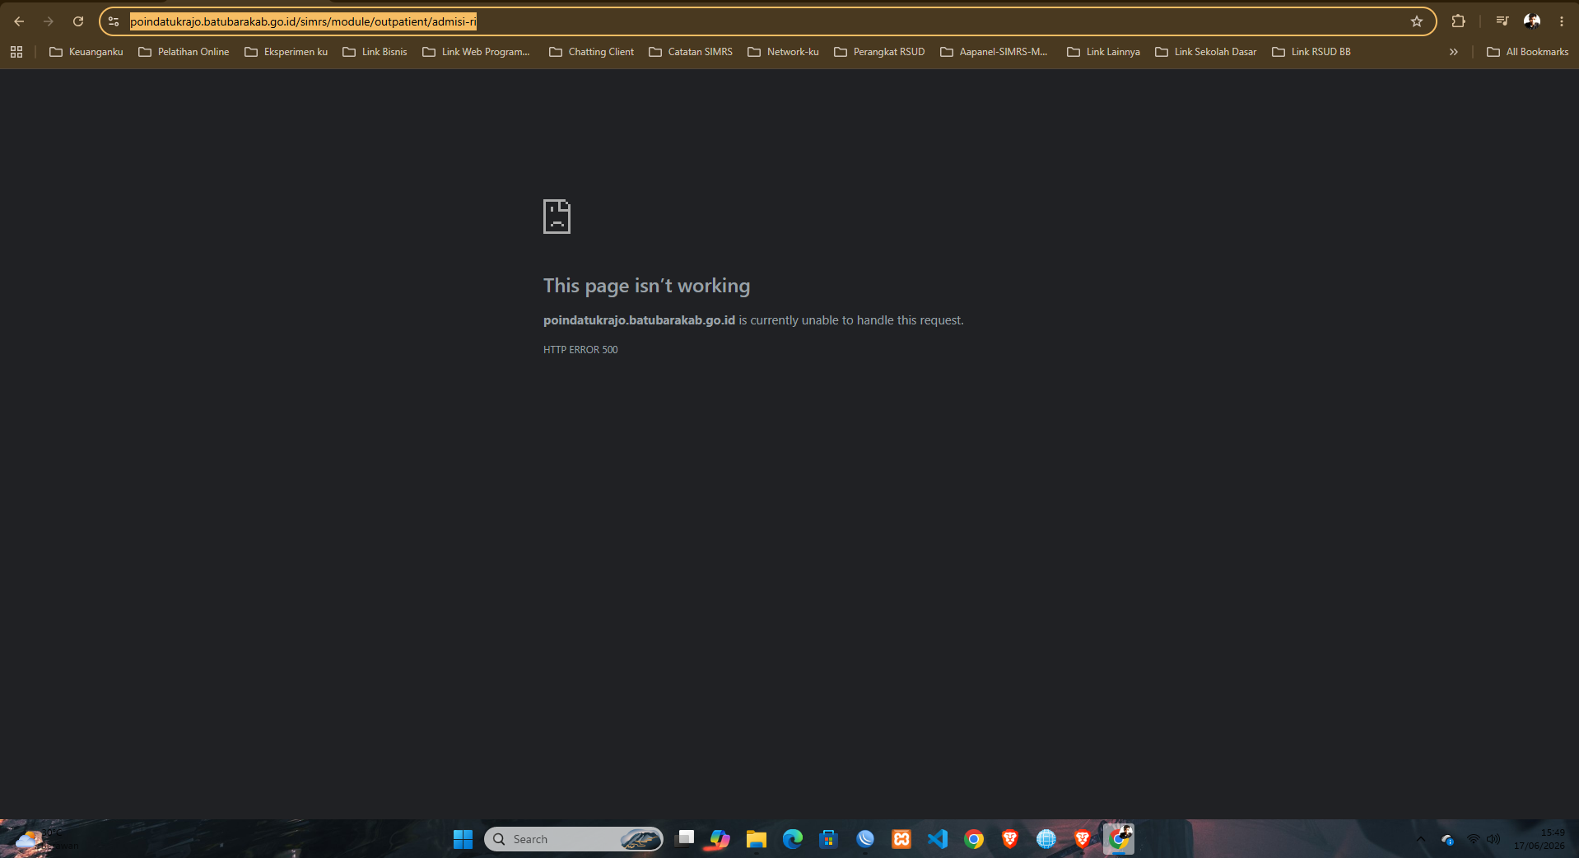Open the Keuanganku bookmark folder
1579x858 pixels.
pos(86,52)
